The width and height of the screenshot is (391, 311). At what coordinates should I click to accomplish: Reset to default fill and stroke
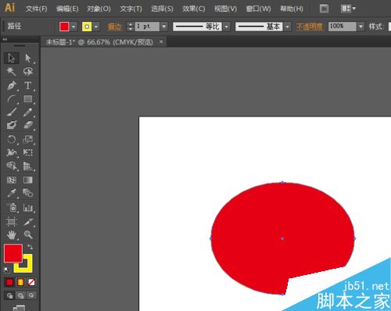point(7,270)
